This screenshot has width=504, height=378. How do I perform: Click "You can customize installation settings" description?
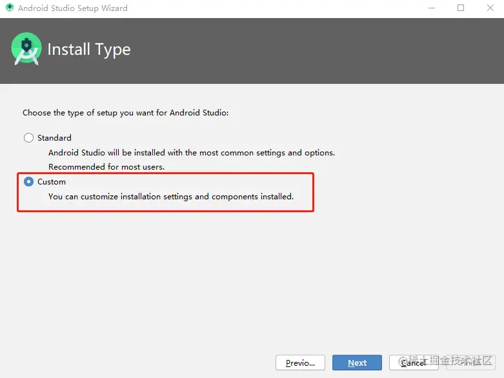coord(171,197)
